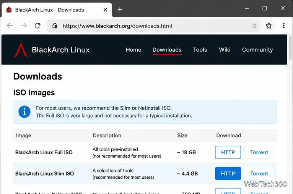Open the Tools nav item
This screenshot has width=293, height=194.
click(x=200, y=50)
